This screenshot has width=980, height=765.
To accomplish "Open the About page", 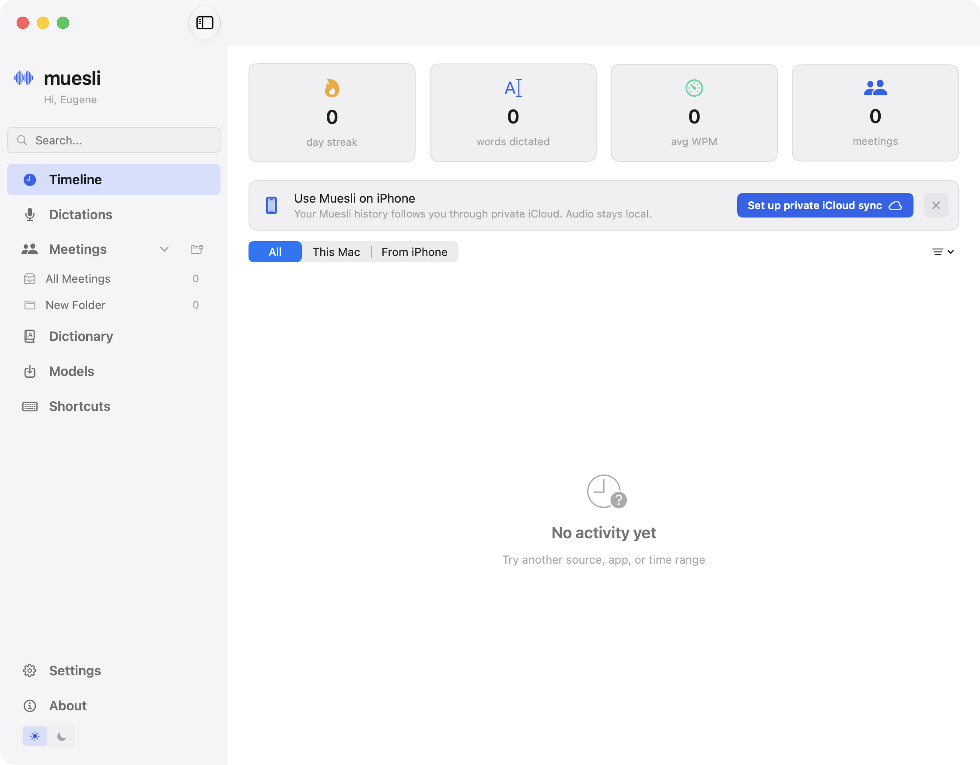I will 113,706.
